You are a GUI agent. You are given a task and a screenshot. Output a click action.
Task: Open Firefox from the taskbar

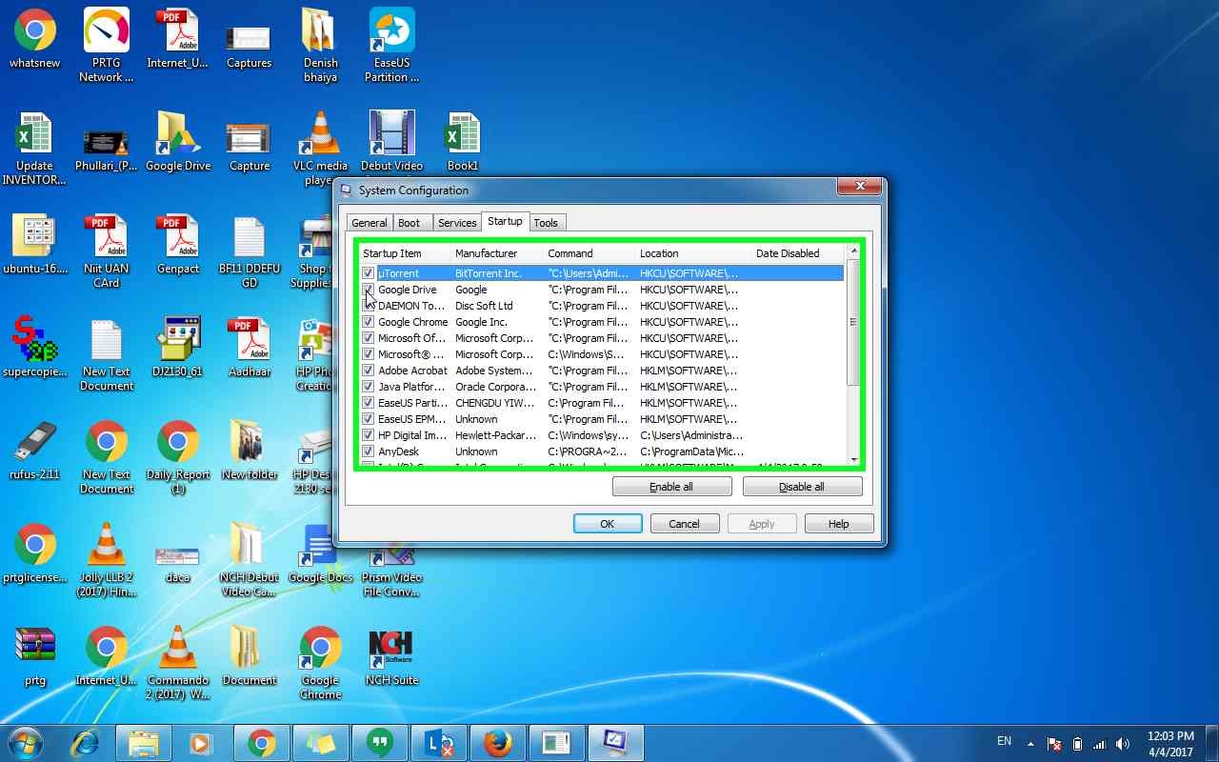click(498, 742)
